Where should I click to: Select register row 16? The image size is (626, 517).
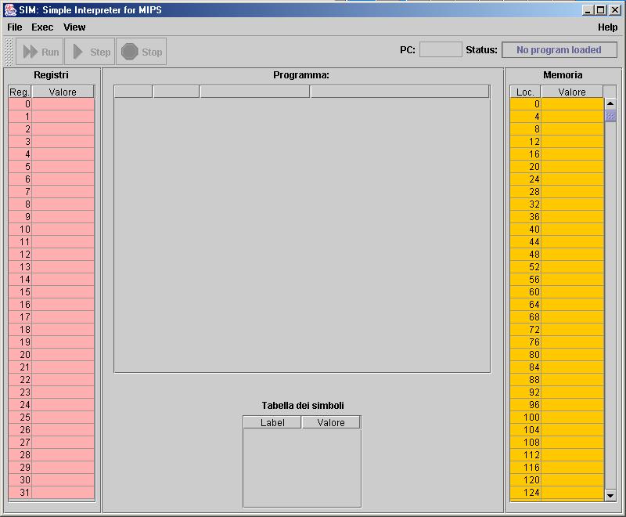[x=51, y=305]
